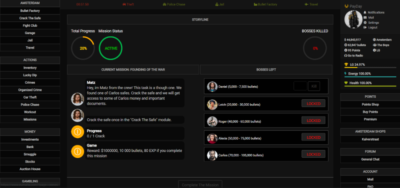Image resolution: width=400 pixels, height=188 pixels.
Task: Open Notifications via the bell icon
Action: (x=365, y=13)
